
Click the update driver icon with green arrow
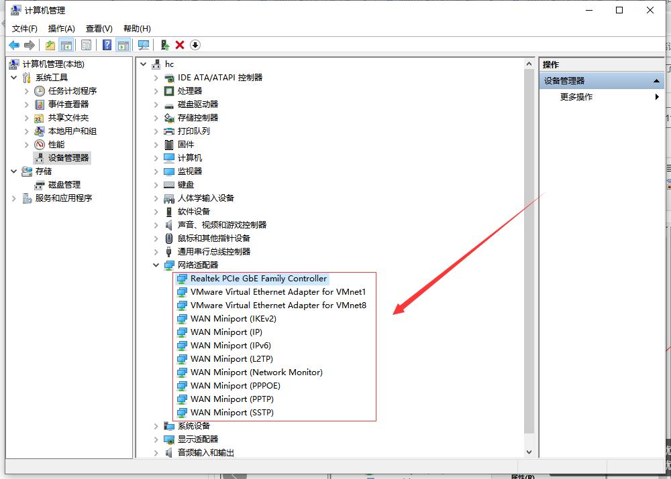[164, 45]
